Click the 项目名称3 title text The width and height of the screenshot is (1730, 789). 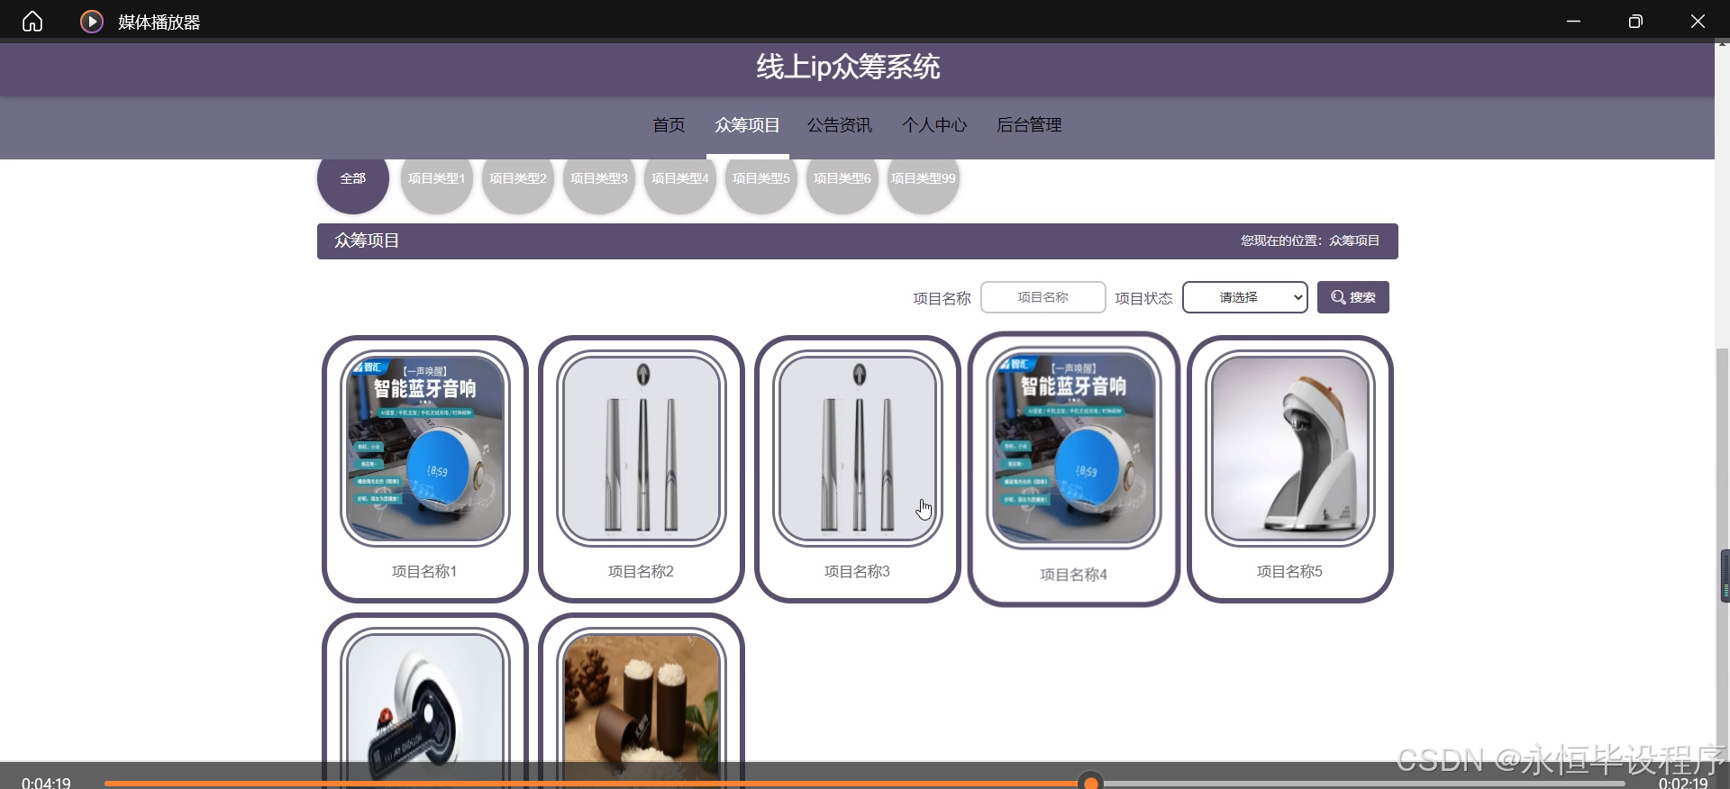click(857, 571)
